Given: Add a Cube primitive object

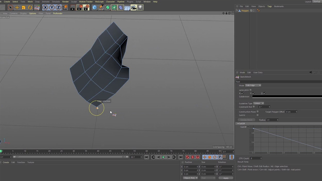Looking at the screenshot, I should point(94,7).
